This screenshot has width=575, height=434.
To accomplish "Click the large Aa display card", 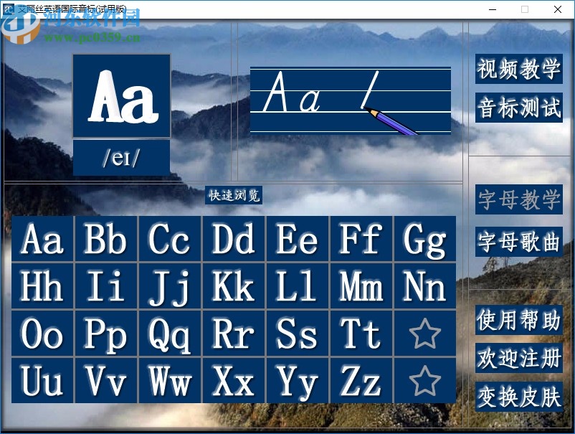I will tap(122, 95).
